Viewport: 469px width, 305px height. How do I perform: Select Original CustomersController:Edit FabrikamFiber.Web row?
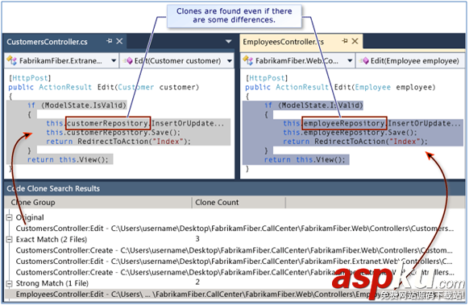coord(234,229)
